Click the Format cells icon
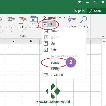This screenshot has height=106, width=106. (x=34, y=20)
